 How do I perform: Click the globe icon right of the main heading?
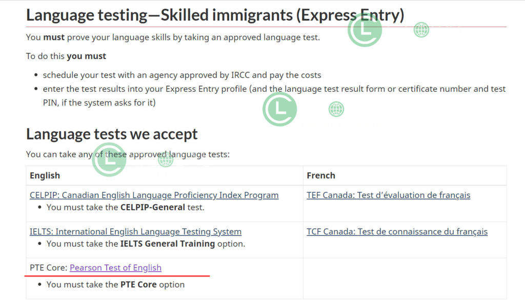(421, 30)
